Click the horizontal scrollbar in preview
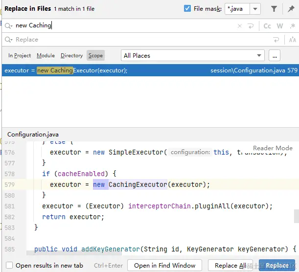The height and width of the screenshot is (272, 299). pos(74,253)
